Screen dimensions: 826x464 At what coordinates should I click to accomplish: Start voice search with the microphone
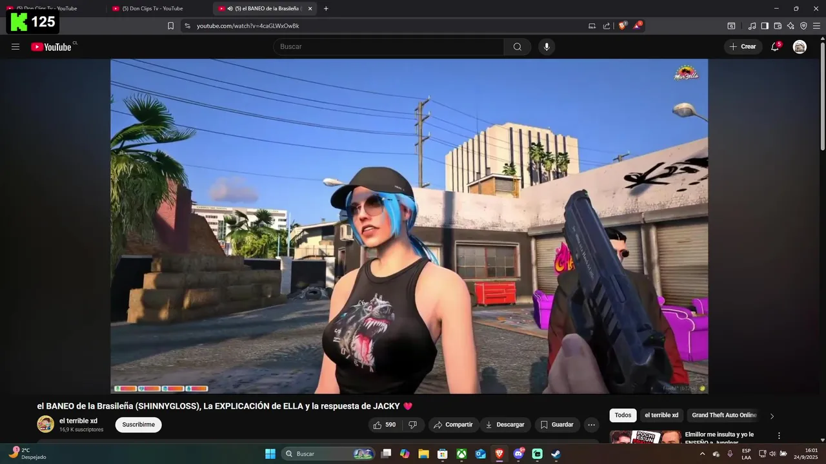[x=547, y=46]
